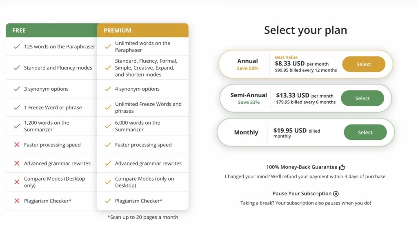The height and width of the screenshot is (229, 418).
Task: Click the 100% Money-Back Guarantee heading
Action: 302,167
